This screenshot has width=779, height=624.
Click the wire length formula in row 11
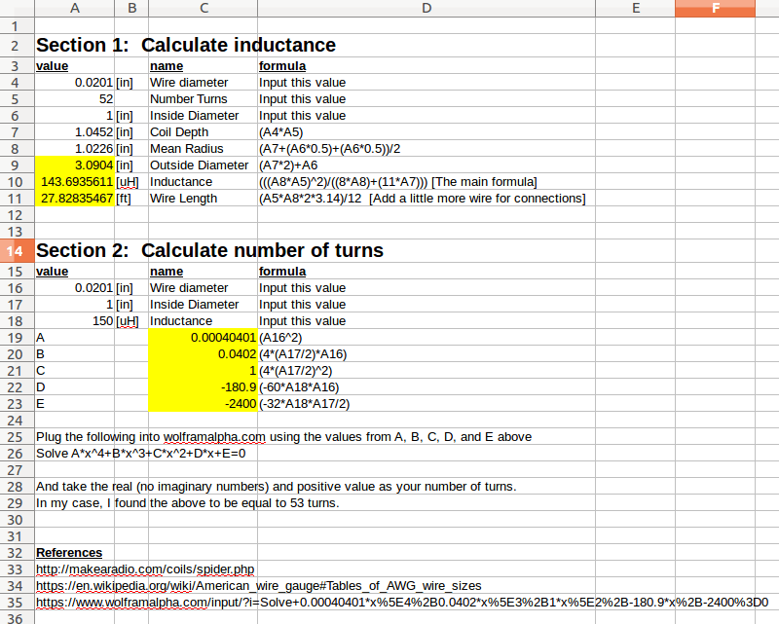(x=423, y=199)
